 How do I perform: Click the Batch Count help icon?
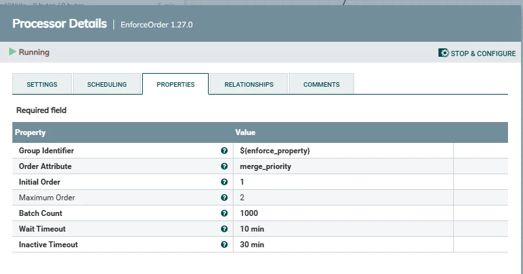point(224,213)
